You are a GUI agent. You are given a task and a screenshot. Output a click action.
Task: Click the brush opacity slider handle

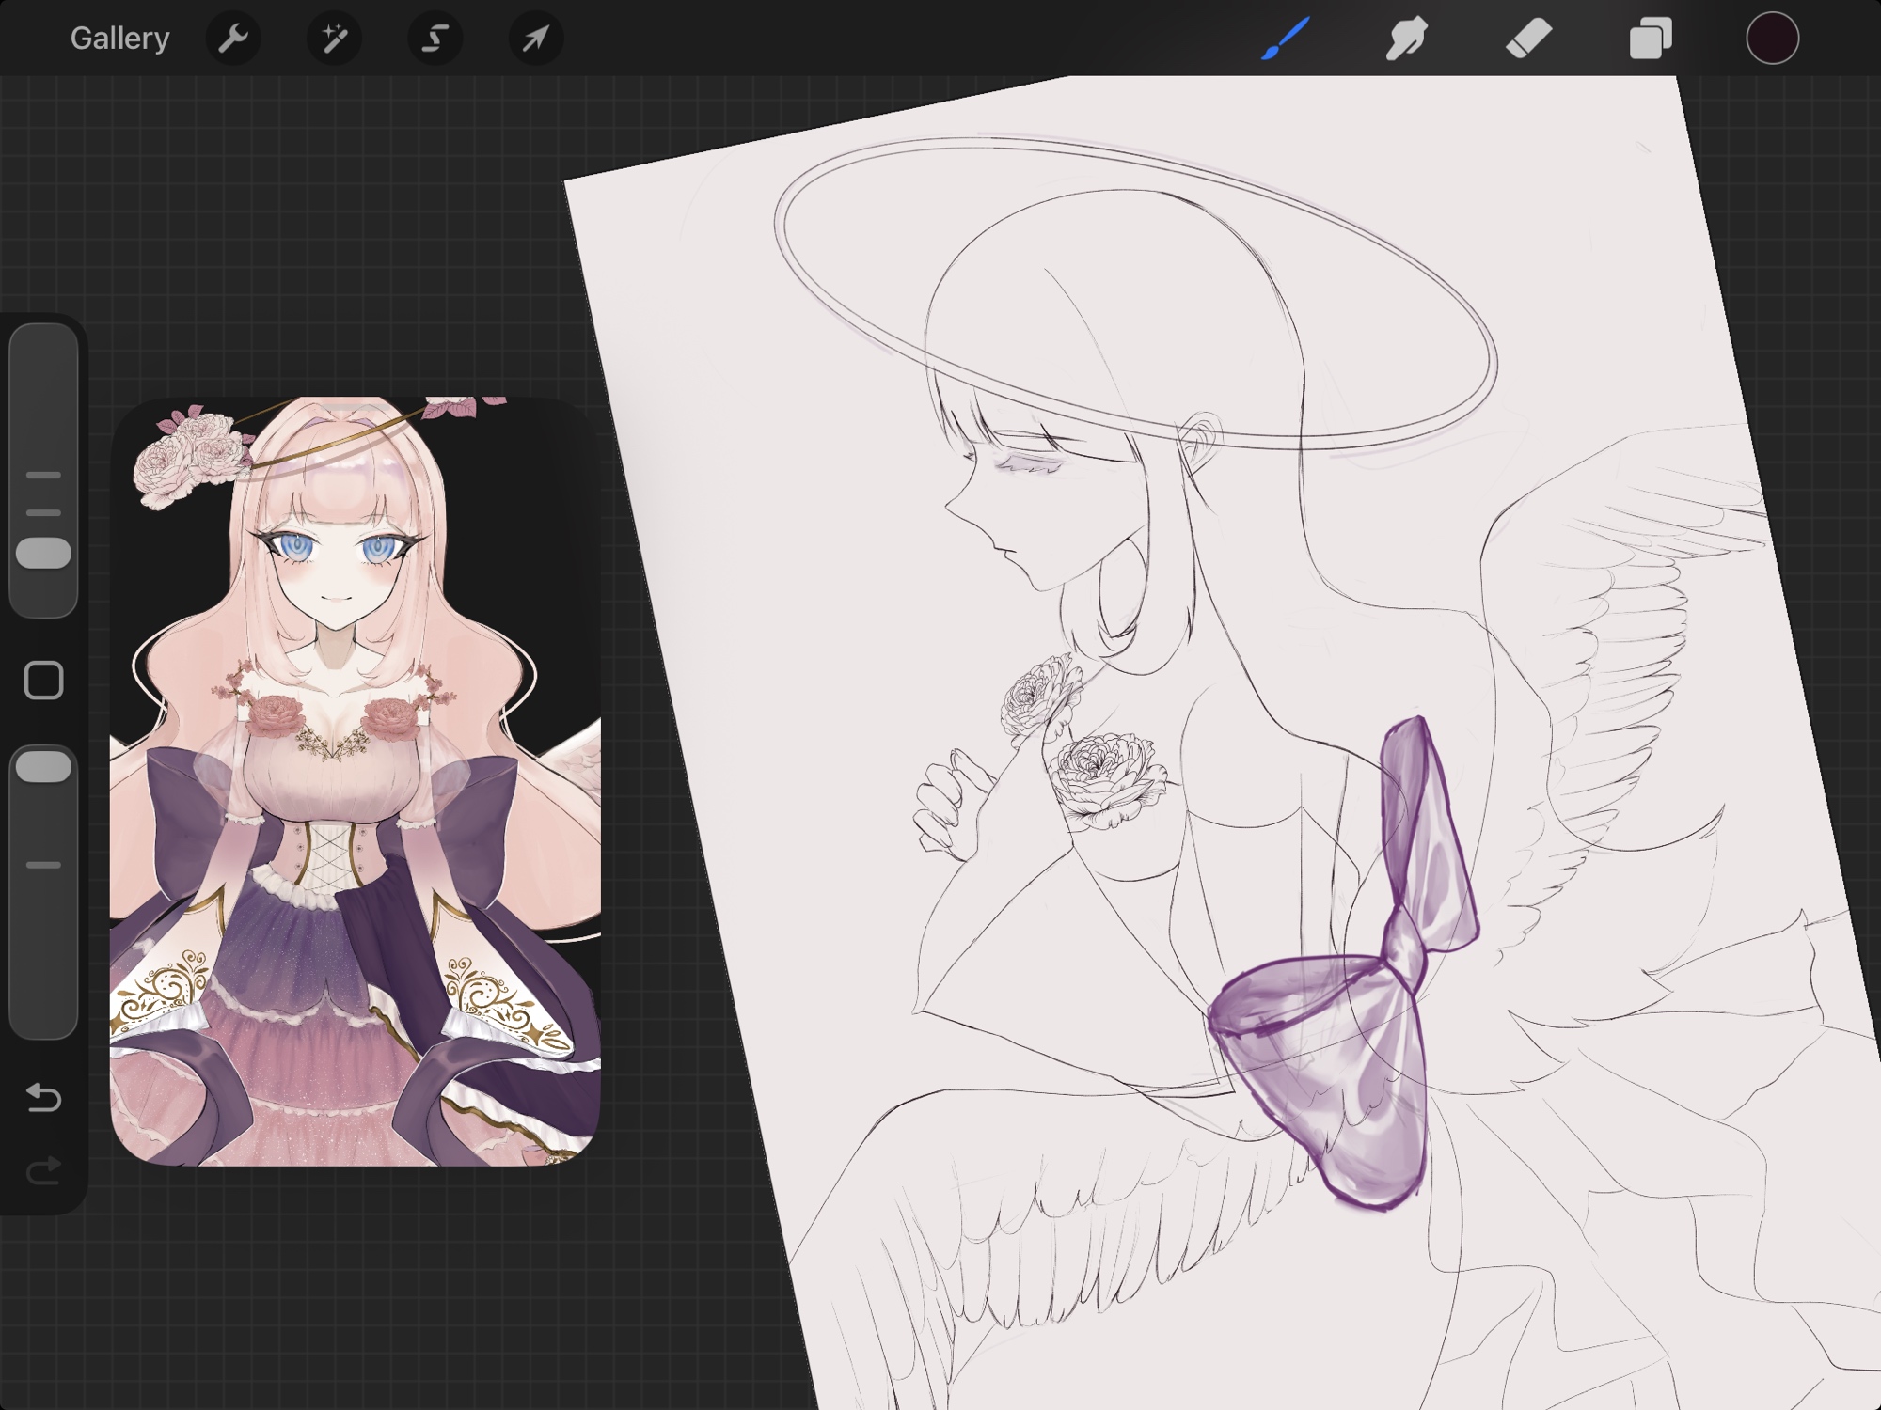point(43,767)
